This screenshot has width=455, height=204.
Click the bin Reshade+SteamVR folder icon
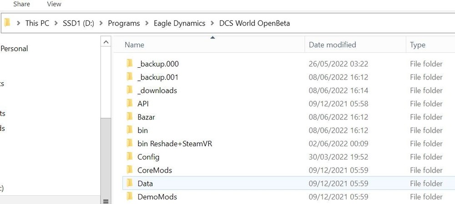pyautogui.click(x=129, y=144)
